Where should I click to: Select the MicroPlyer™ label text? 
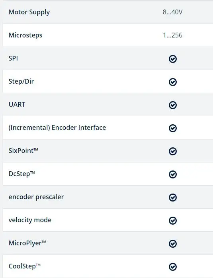pyautogui.click(x=27, y=243)
